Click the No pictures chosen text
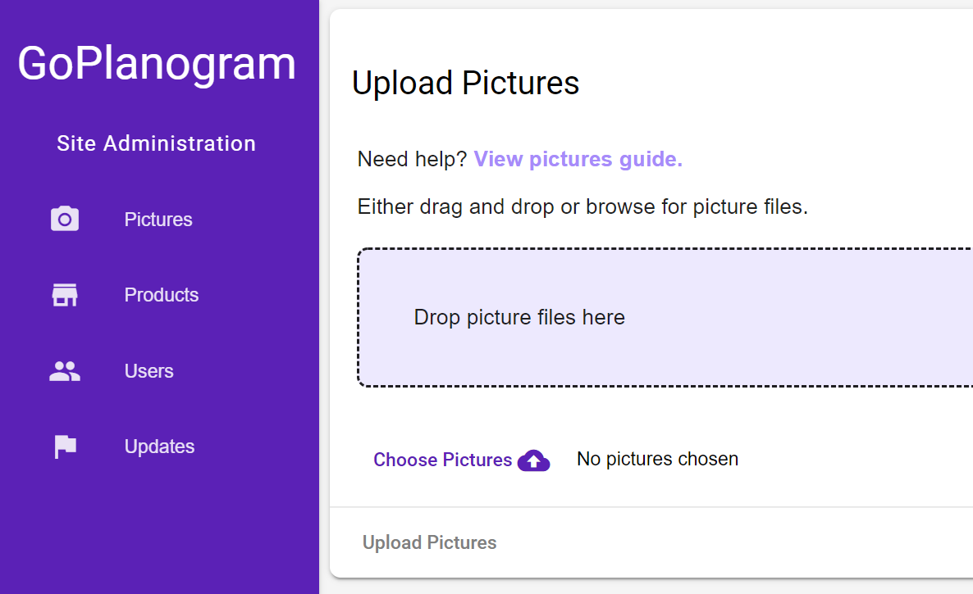The width and height of the screenshot is (973, 594). pyautogui.click(x=658, y=459)
